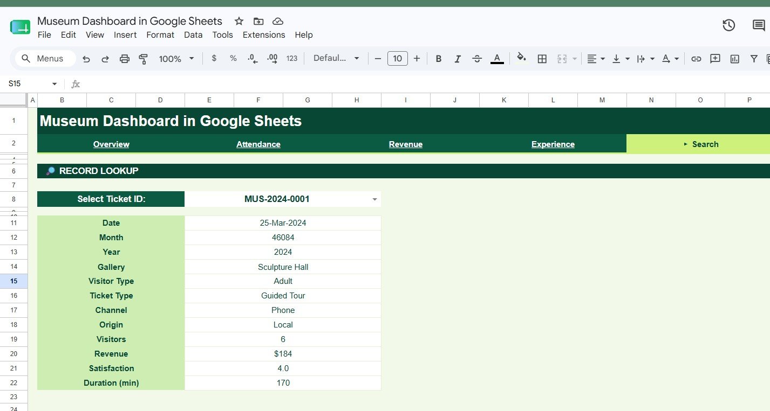Viewport: 770px width, 411px height.
Task: Open version history clock icon
Action: [728, 25]
